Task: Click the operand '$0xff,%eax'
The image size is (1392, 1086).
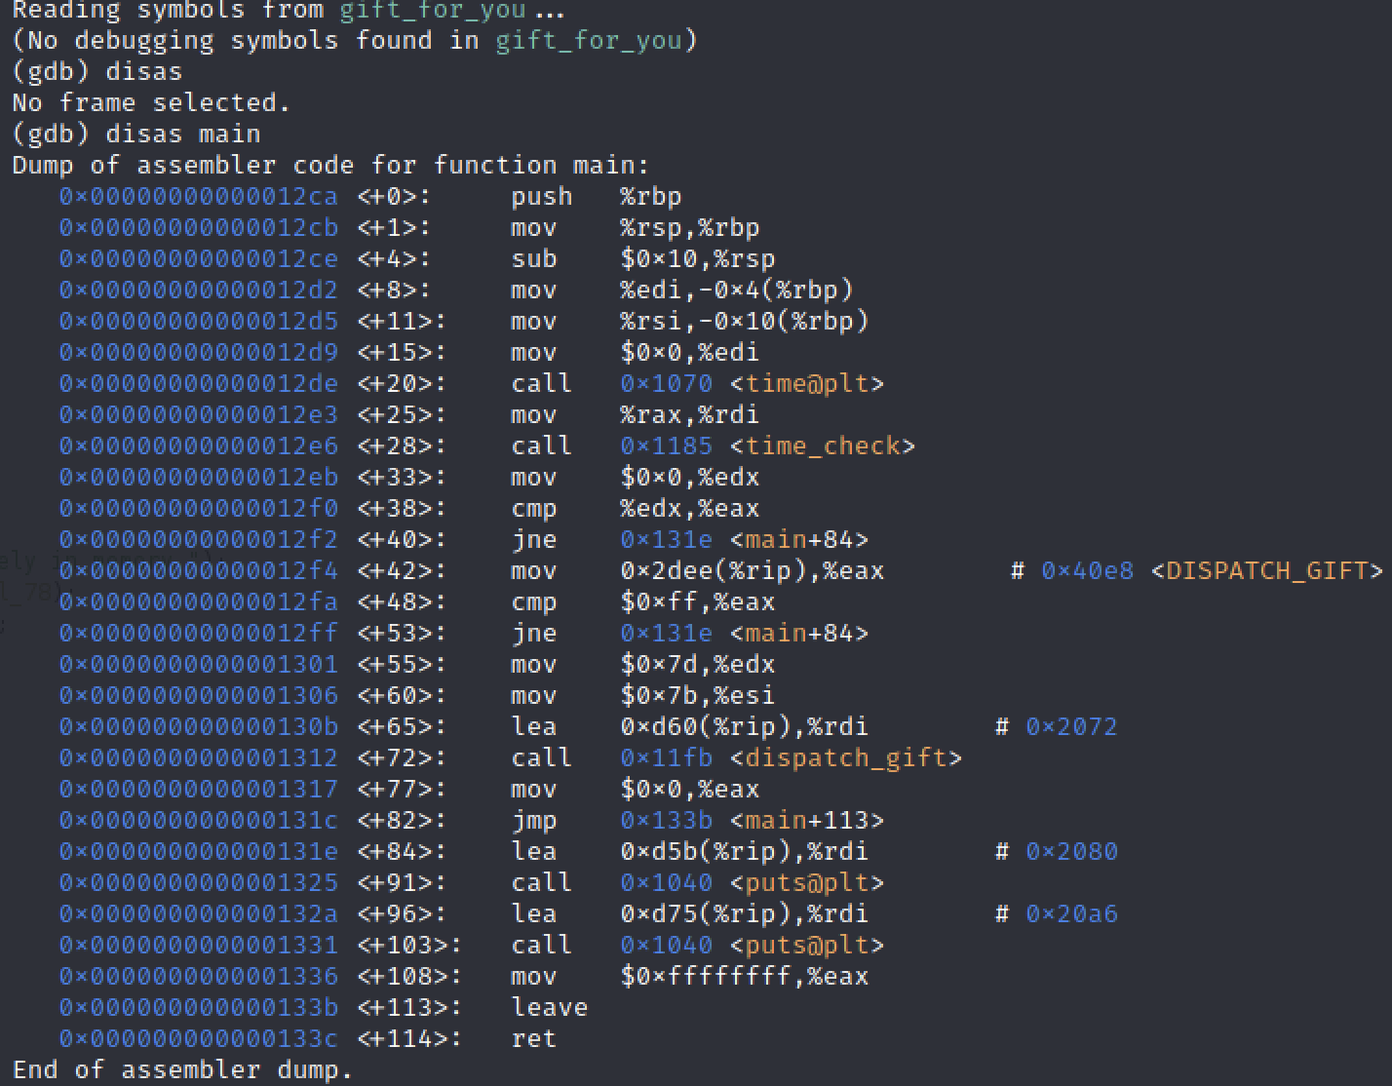Action: (698, 601)
